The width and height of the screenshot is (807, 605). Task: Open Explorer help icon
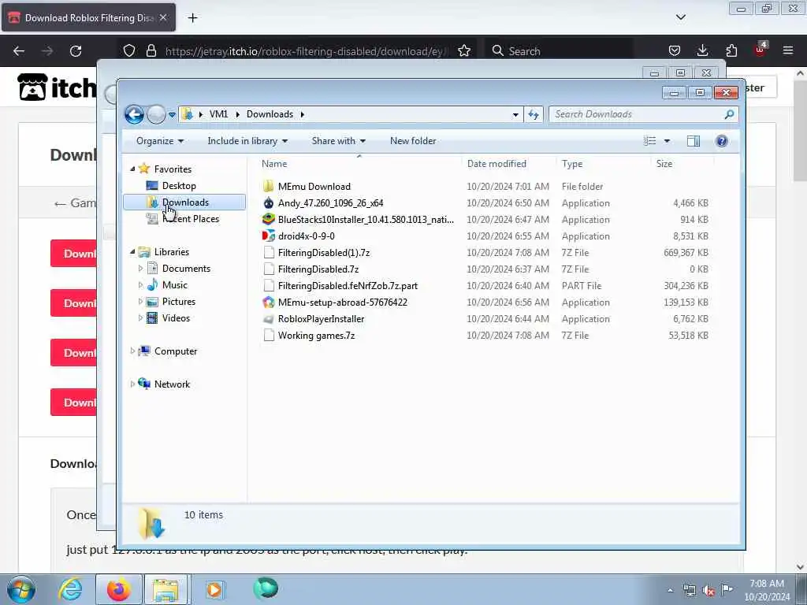tap(722, 141)
